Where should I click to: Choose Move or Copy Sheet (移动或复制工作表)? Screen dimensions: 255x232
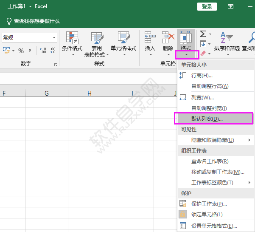point(216,172)
